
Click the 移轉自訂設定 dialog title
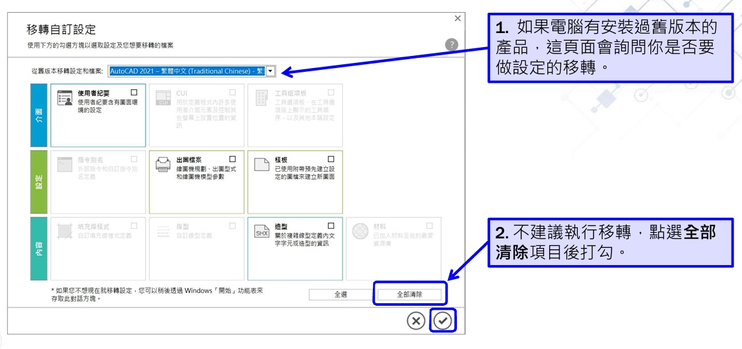[62, 29]
